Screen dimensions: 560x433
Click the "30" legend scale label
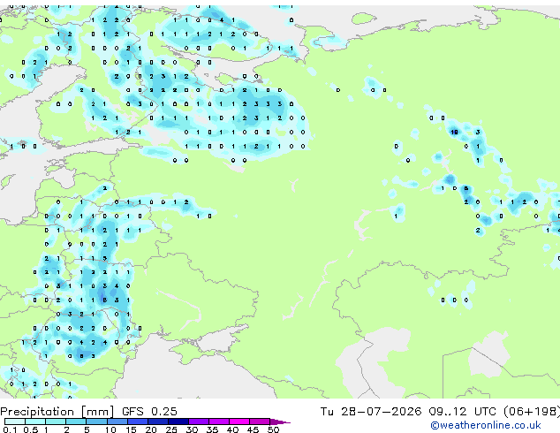(192, 429)
